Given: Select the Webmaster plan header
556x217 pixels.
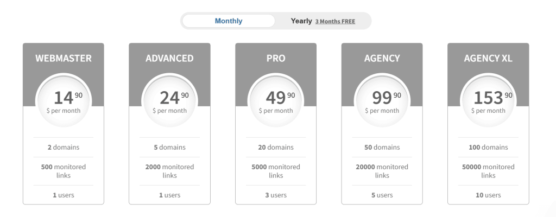Looking at the screenshot, I should point(64,59).
